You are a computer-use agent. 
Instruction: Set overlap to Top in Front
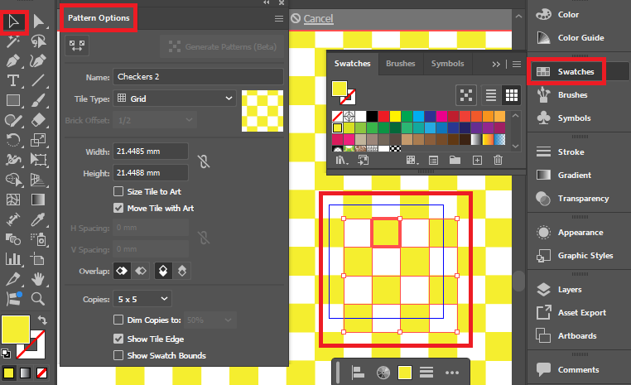point(163,271)
